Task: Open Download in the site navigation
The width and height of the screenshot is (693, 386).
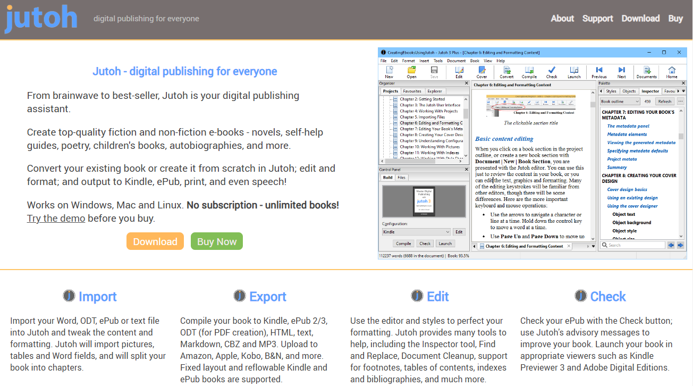Action: pos(640,19)
